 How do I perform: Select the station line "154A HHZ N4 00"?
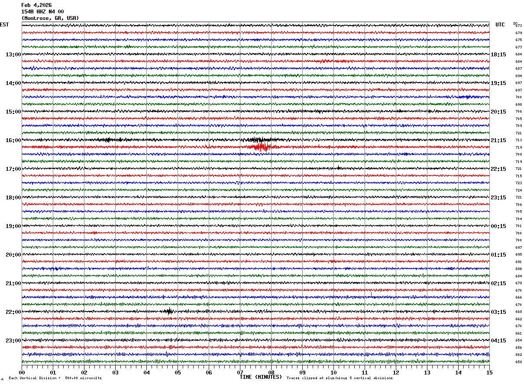tap(42, 12)
